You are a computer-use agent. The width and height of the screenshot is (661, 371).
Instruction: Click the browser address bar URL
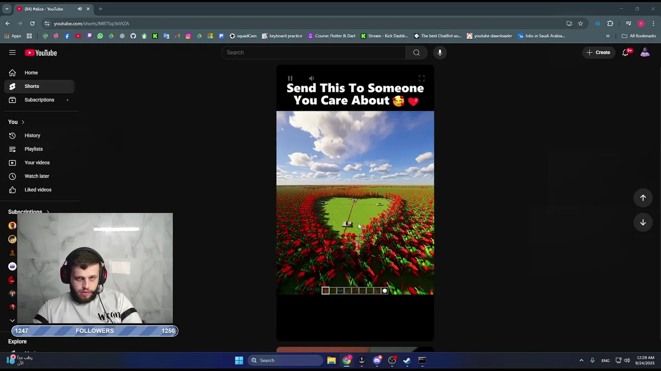[91, 23]
